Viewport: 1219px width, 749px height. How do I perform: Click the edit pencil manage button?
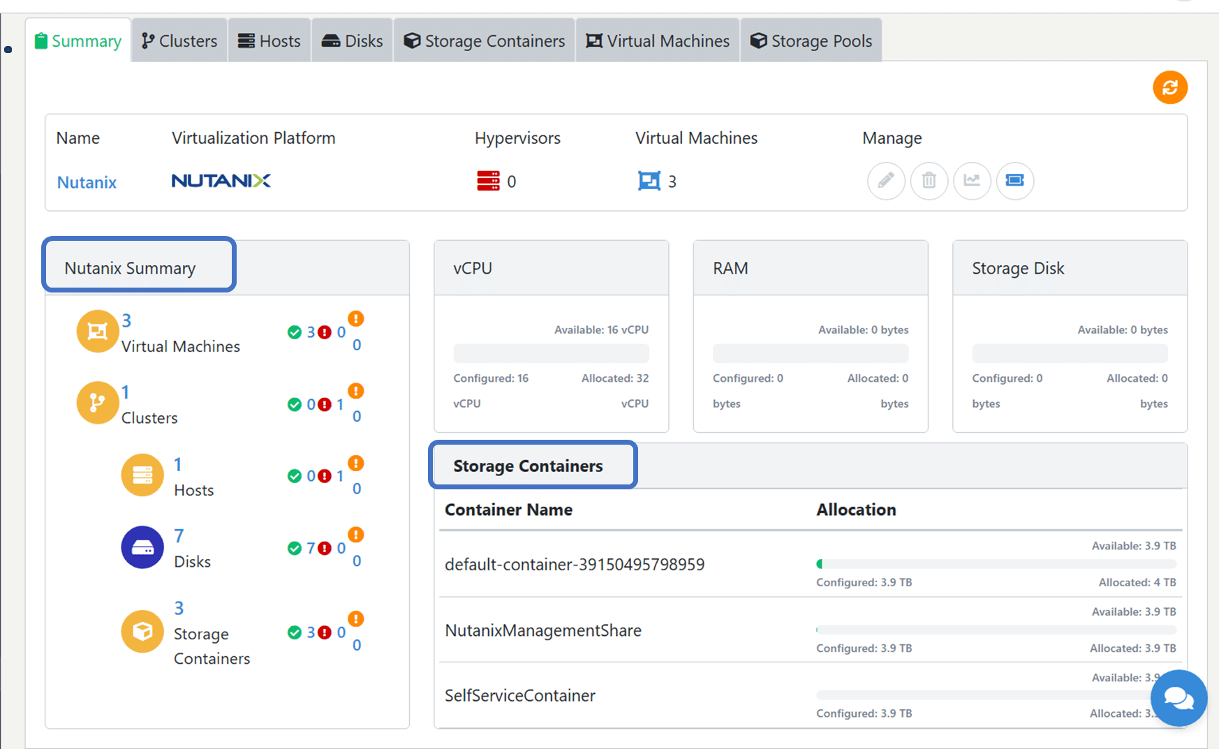point(886,181)
